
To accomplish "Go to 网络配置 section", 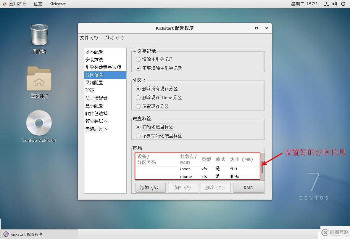I will click(105, 83).
